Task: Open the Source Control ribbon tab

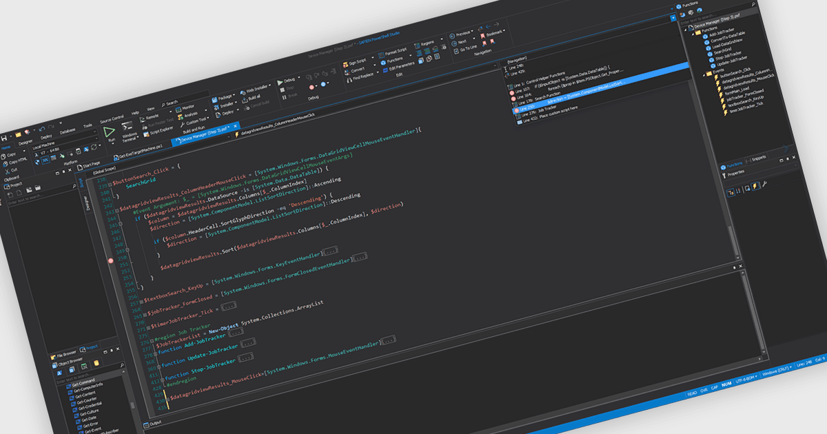Action: click(x=112, y=119)
